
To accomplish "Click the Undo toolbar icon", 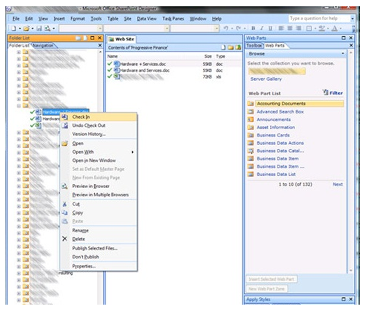I will [x=226, y=28].
